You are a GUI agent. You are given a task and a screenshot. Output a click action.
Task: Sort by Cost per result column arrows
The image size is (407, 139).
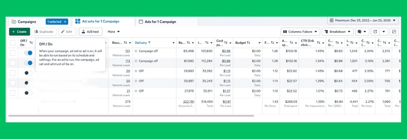(226, 43)
